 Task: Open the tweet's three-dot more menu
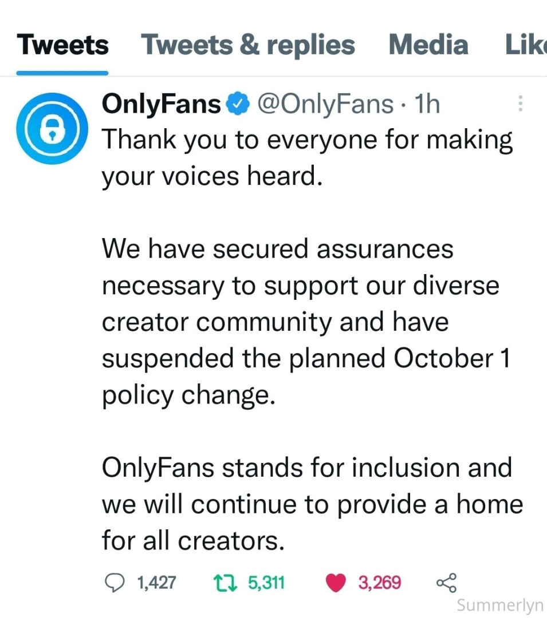pyautogui.click(x=520, y=103)
